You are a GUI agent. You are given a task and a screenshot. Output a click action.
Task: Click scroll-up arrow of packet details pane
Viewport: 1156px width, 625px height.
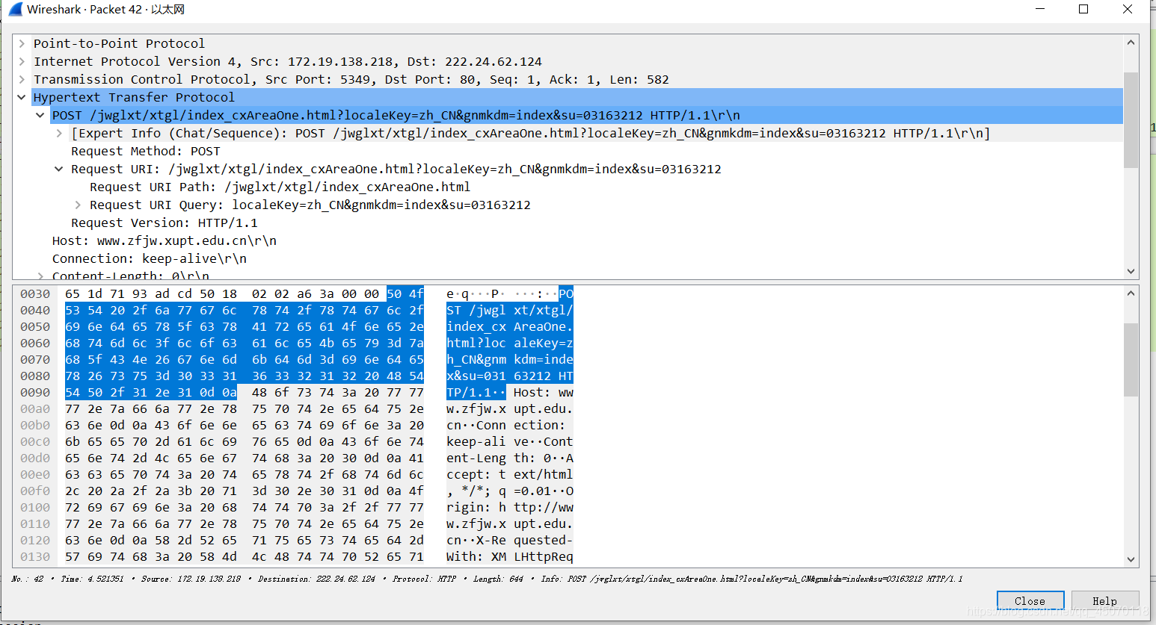[1131, 43]
